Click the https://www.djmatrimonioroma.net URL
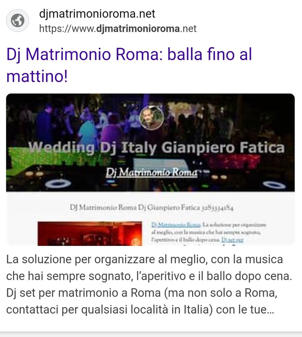 click(x=118, y=29)
